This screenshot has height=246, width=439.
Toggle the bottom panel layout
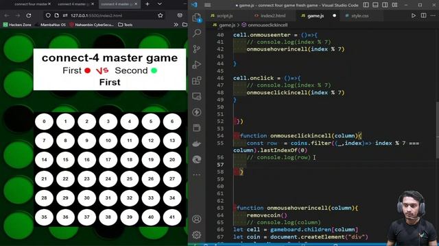[375, 5]
